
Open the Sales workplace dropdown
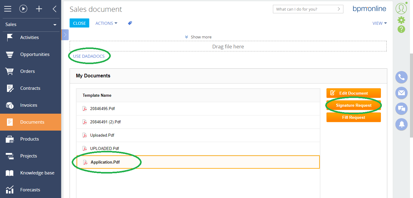point(31,24)
